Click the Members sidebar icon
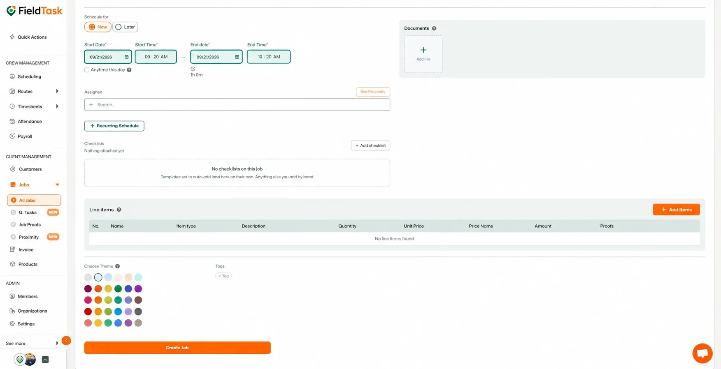721x369 pixels. click(x=12, y=296)
